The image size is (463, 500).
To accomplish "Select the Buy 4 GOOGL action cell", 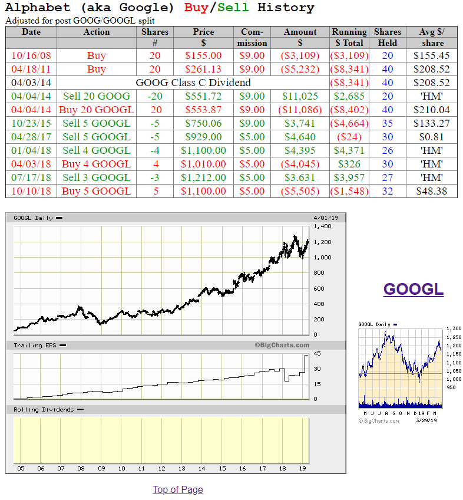I will click(97, 164).
